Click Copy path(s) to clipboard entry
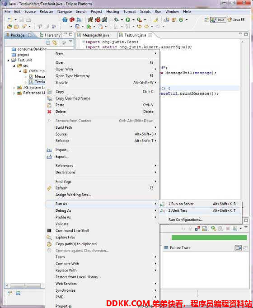 point(76,244)
